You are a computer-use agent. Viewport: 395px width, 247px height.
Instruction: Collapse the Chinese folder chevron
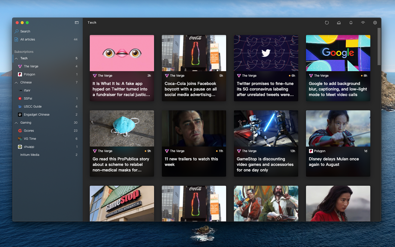16,83
